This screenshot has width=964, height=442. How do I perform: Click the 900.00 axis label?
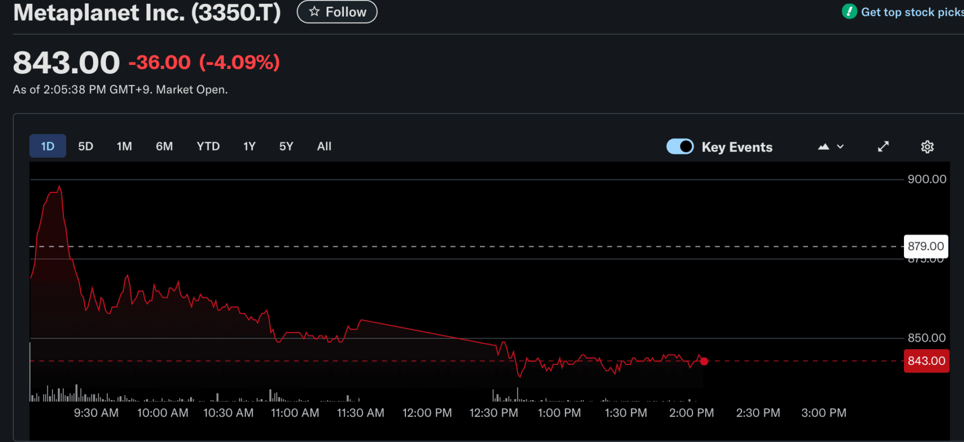coord(927,179)
